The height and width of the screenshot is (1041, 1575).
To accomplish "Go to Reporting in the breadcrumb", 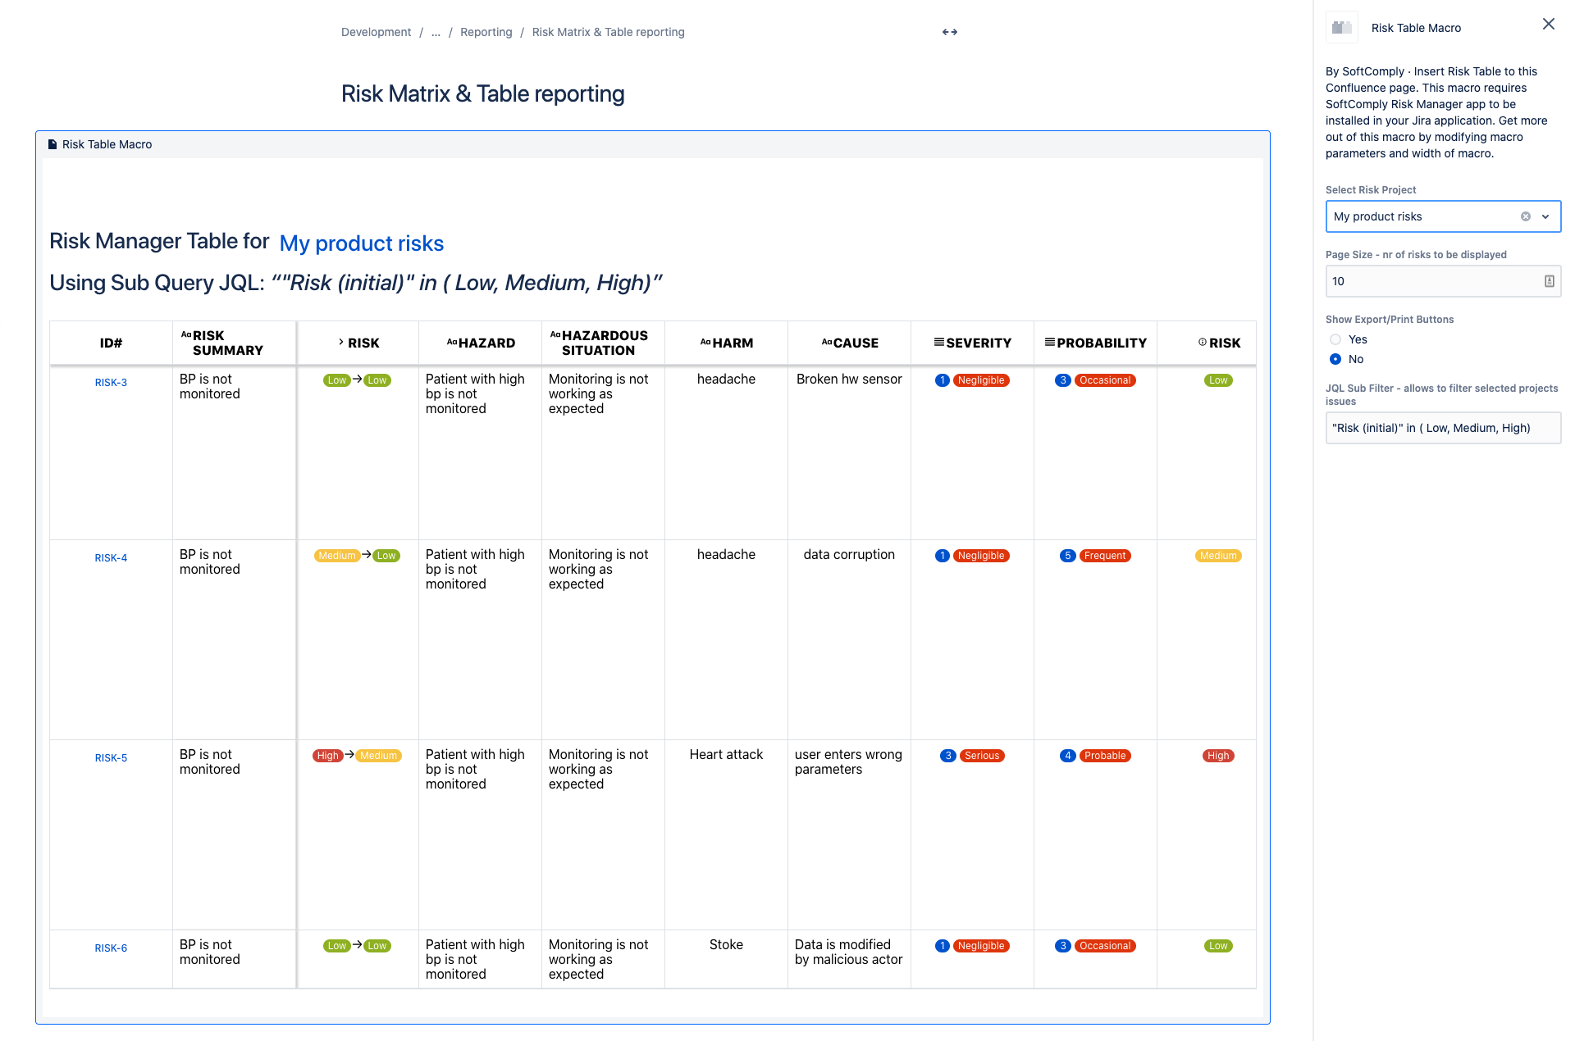I will 486,32.
